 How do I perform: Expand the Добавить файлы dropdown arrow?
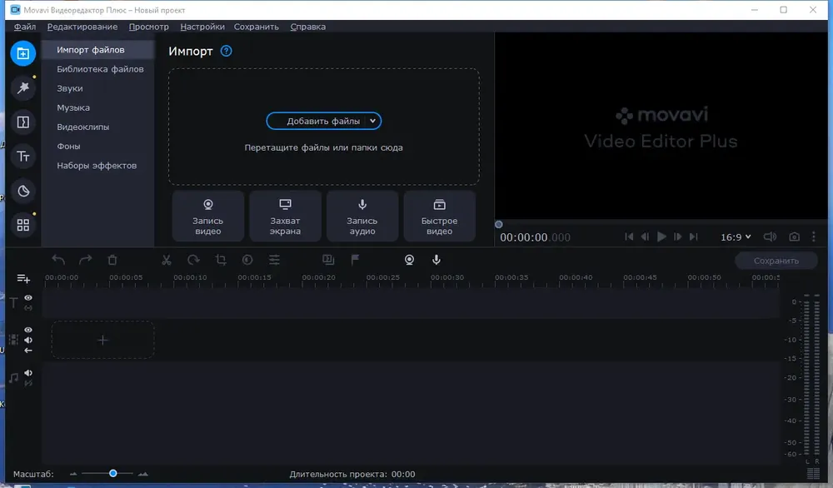[373, 121]
